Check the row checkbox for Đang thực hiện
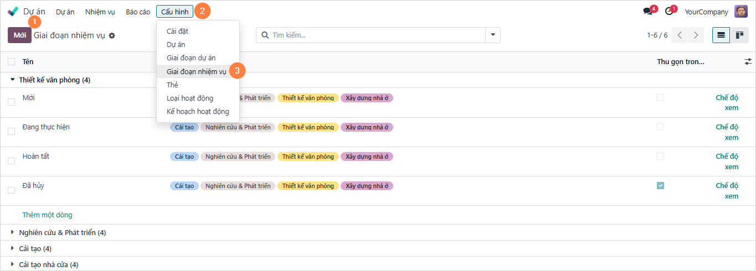This screenshot has width=756, height=271. coord(12,131)
